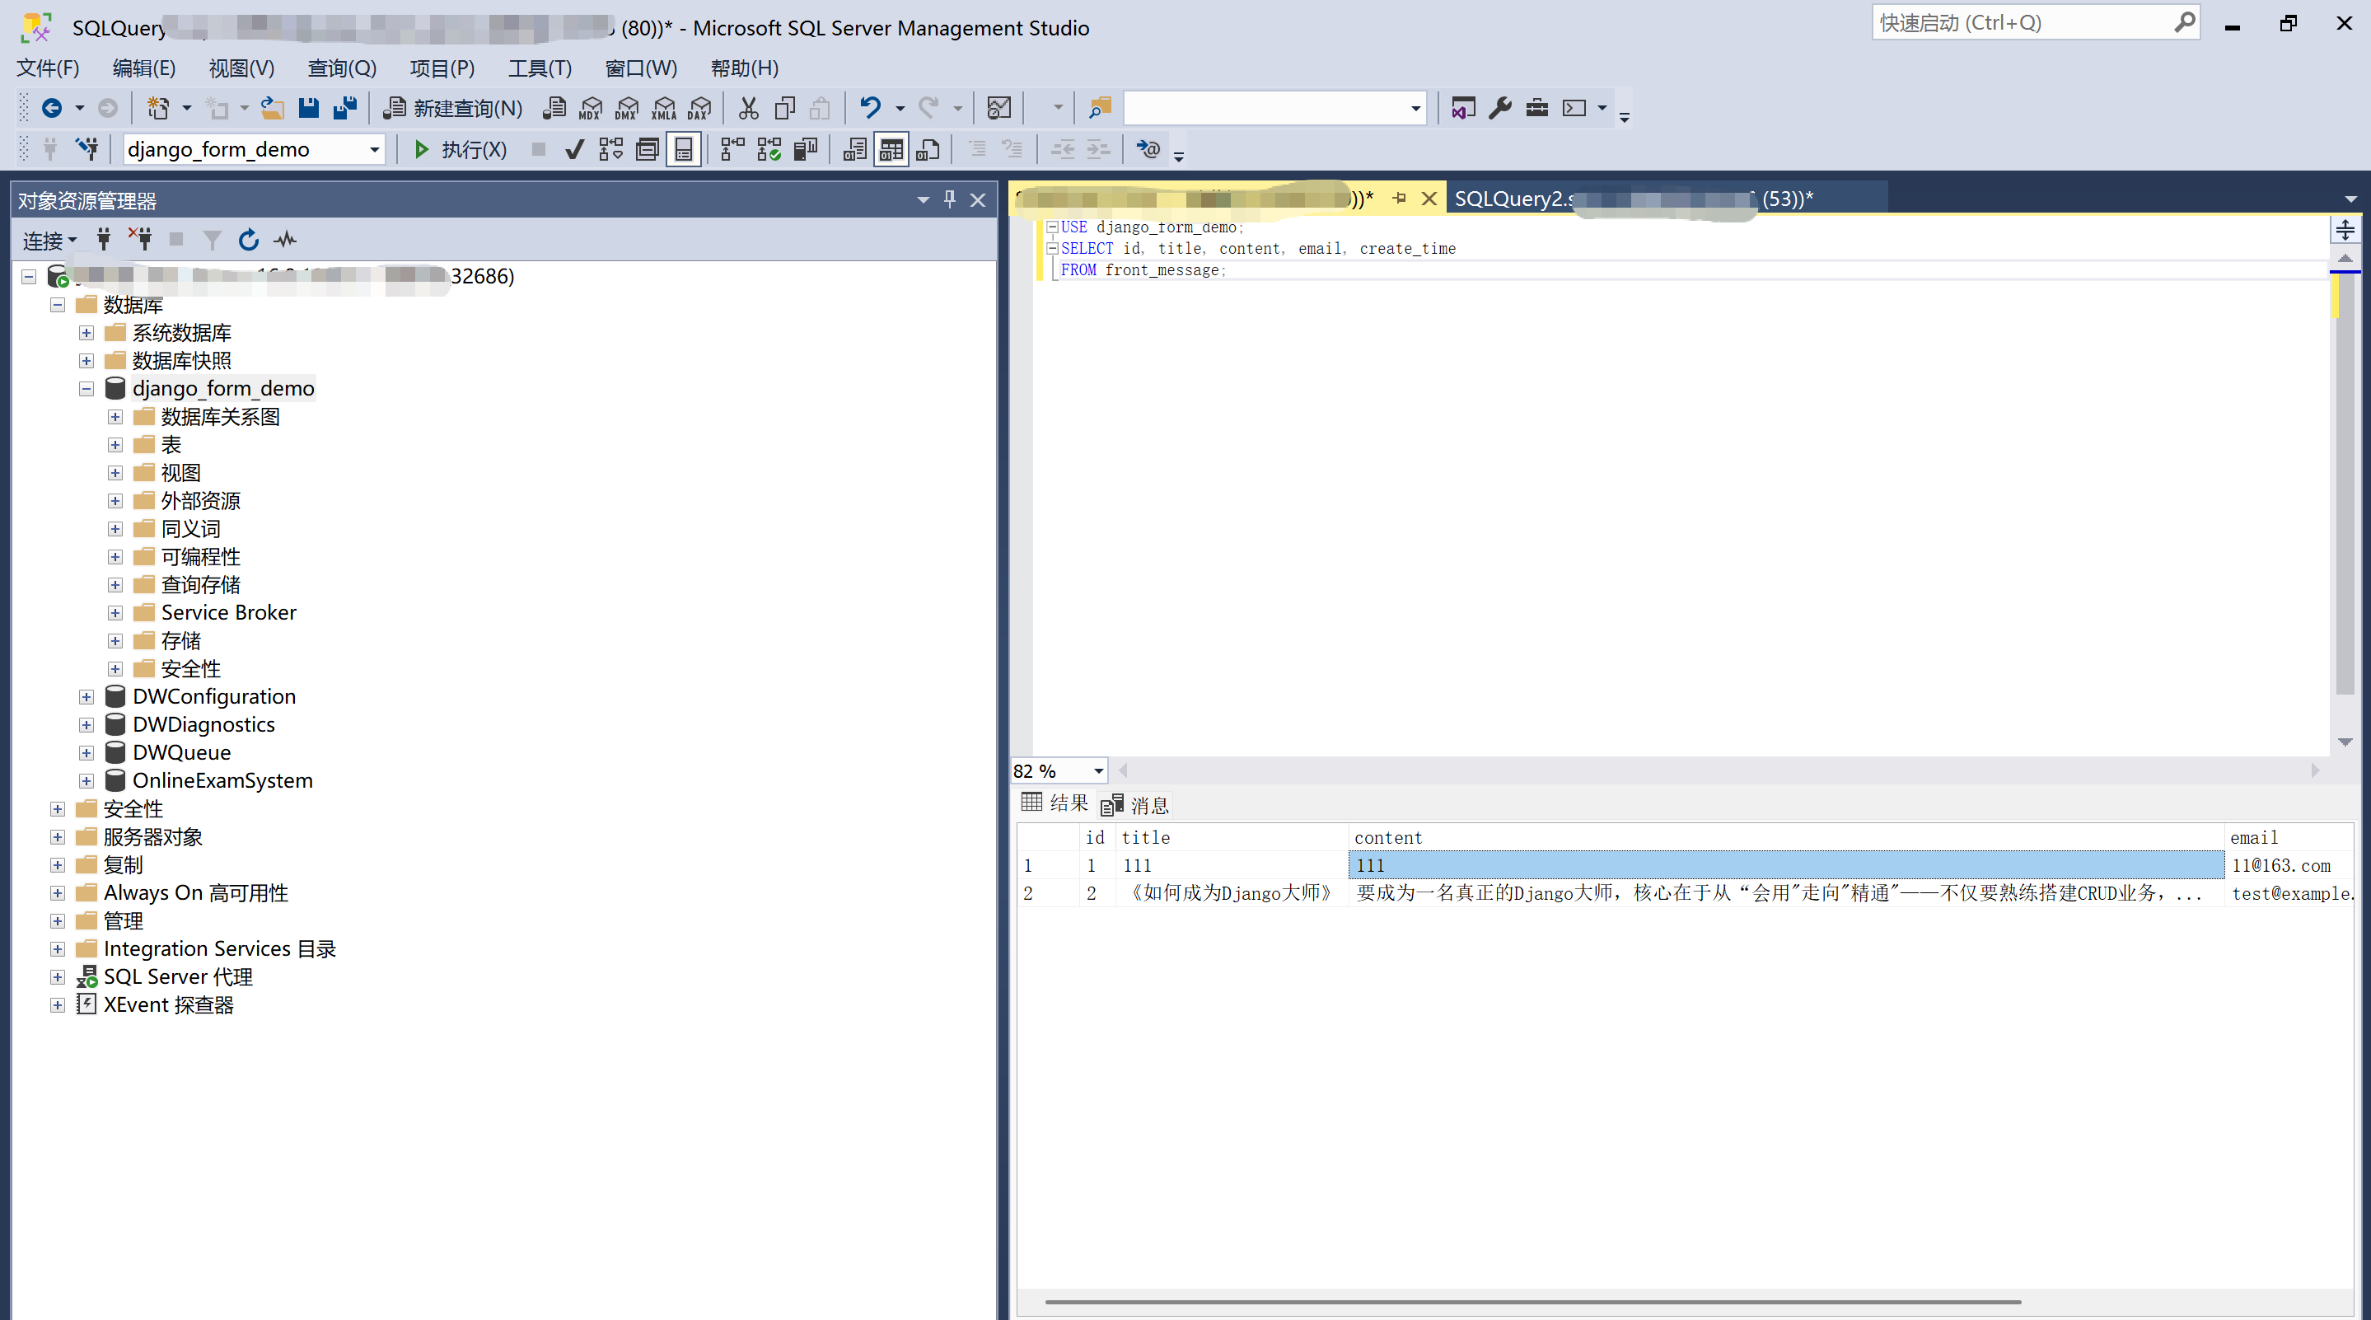
Task: Open the 82 % zoom level combo
Action: click(1098, 770)
